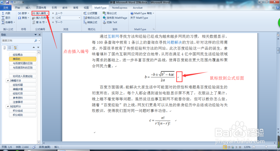Screen dimensions: 280x151
Task: Click 插入编号 to insert equation number
Action: [39, 13]
